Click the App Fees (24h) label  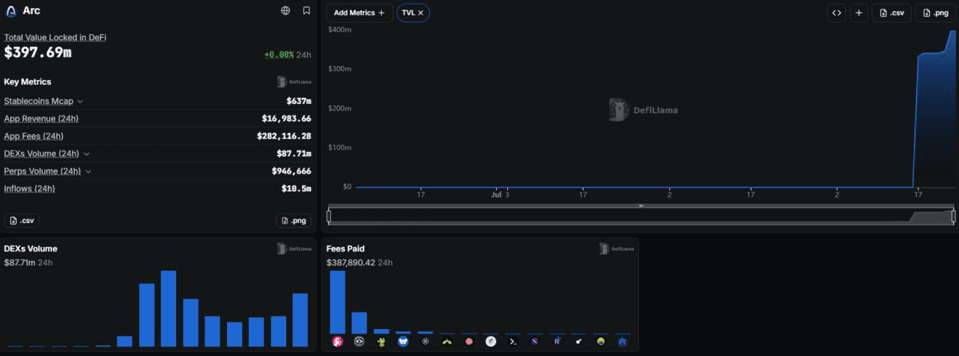(34, 136)
